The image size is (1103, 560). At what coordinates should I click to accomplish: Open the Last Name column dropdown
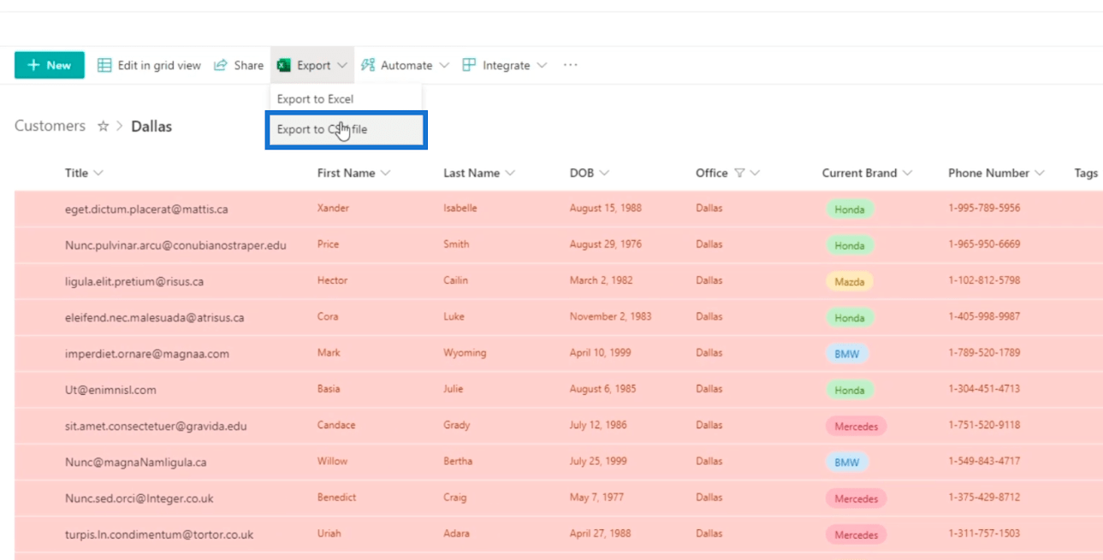[x=511, y=173]
